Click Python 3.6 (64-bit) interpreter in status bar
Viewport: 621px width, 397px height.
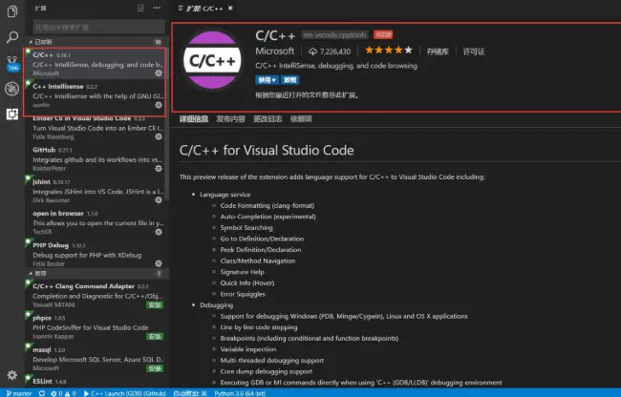240,393
